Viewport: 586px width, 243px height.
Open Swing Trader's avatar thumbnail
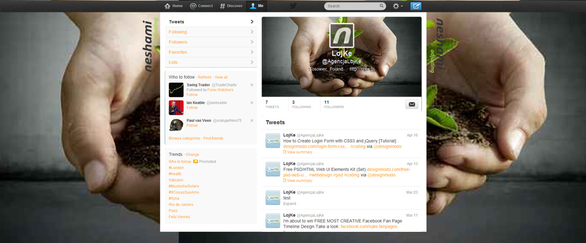(176, 90)
